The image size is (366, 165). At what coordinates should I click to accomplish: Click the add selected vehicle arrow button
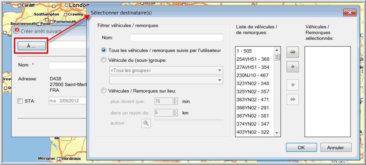[293, 67]
